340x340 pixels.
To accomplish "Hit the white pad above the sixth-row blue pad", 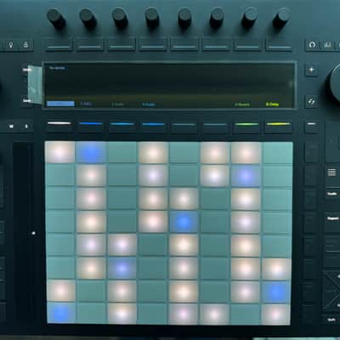I will 122,245.
